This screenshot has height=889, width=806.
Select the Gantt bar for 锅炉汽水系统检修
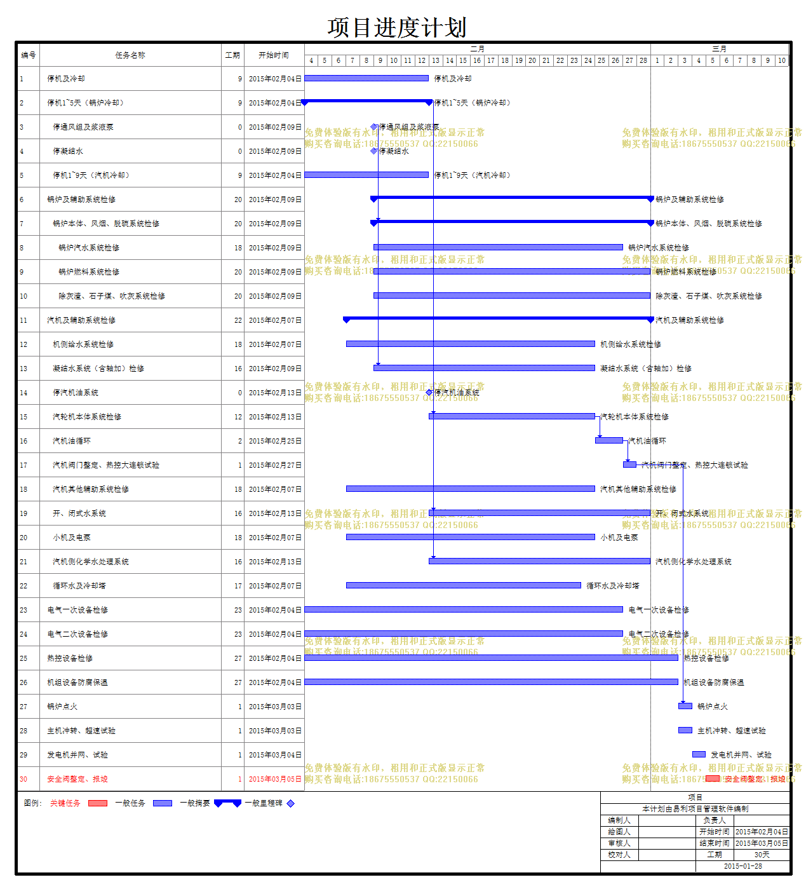pyautogui.click(x=498, y=247)
